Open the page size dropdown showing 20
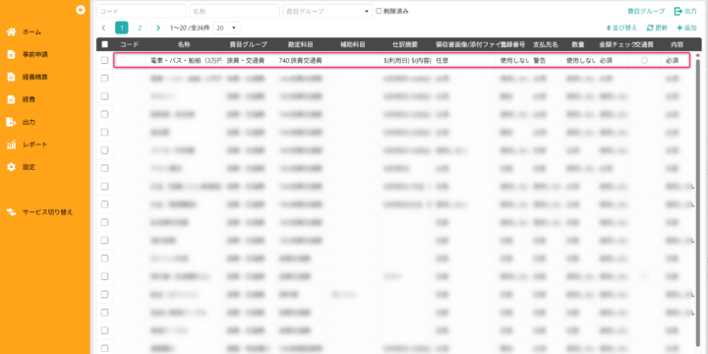708x354 pixels. pyautogui.click(x=227, y=28)
